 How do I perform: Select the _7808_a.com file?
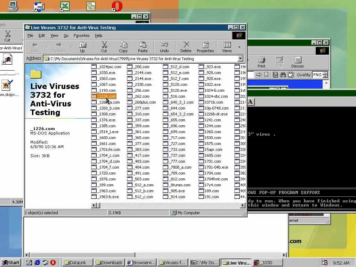177,167
